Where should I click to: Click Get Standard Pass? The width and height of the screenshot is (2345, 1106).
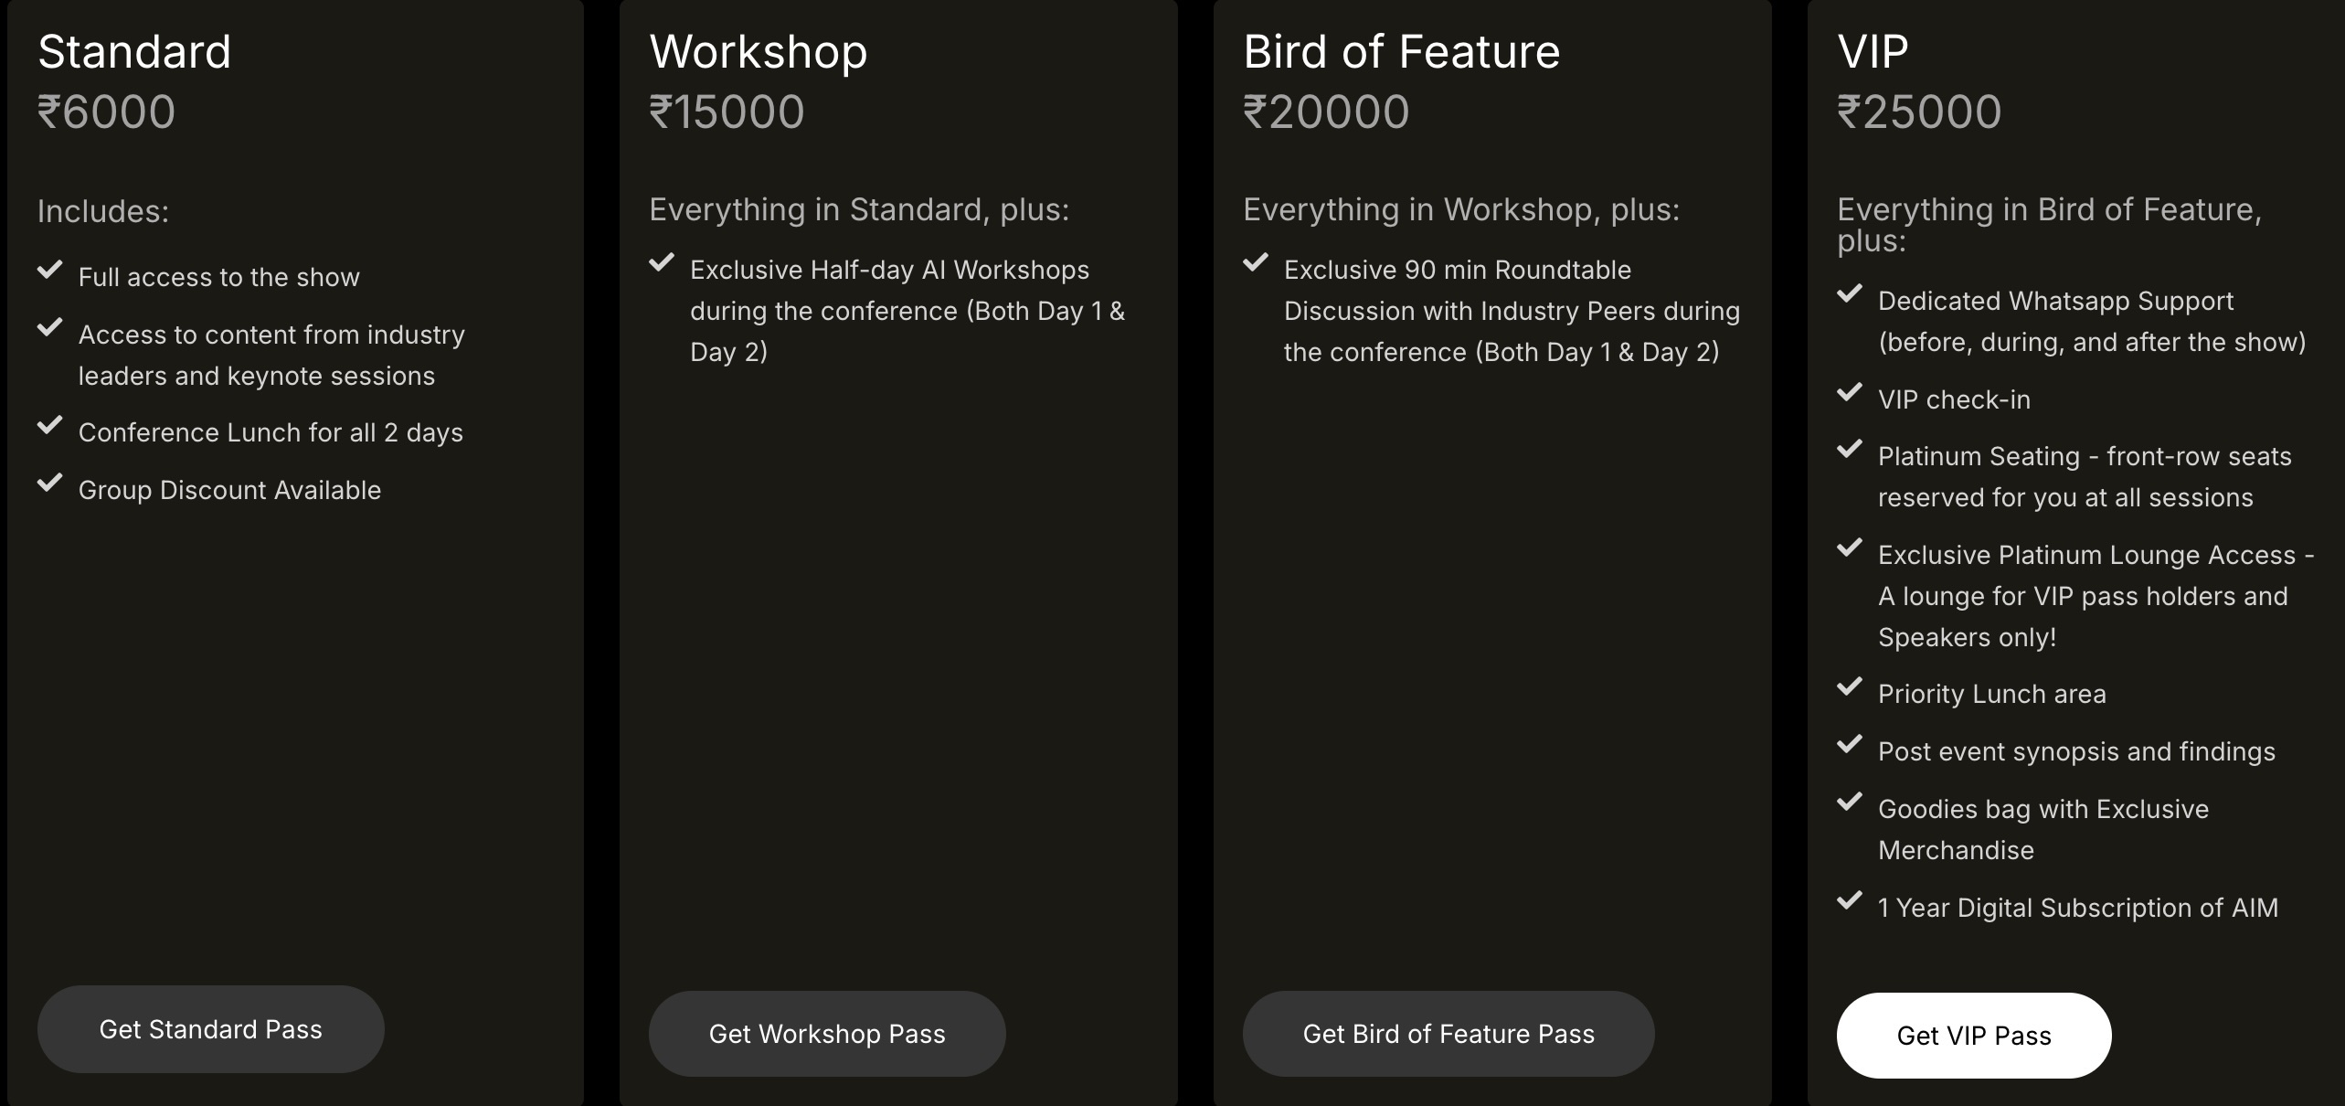coord(210,1029)
